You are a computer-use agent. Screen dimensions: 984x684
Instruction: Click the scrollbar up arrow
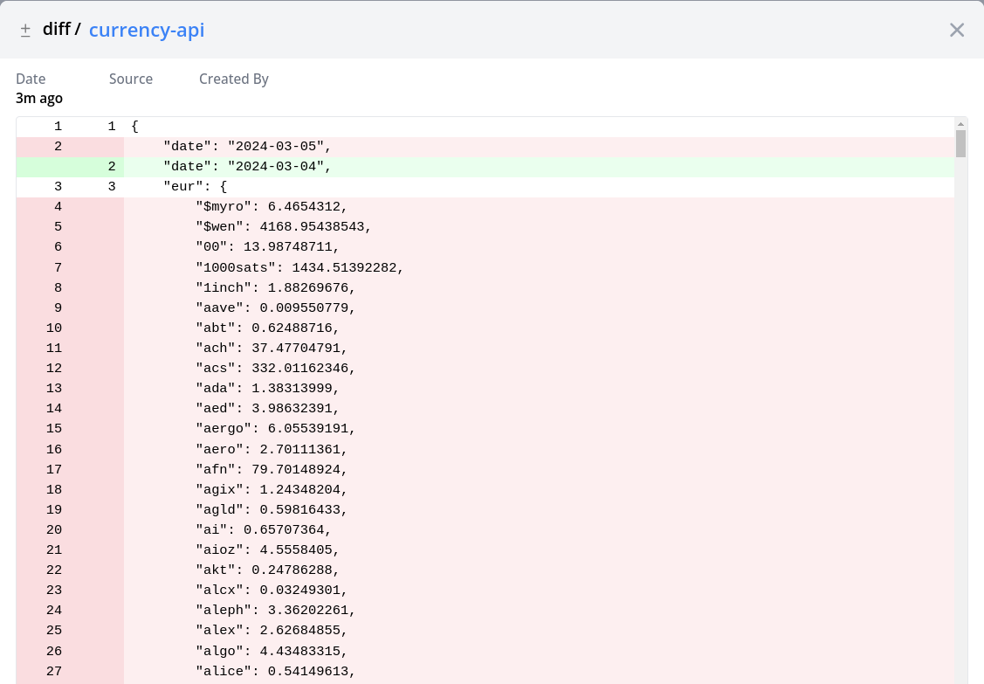pyautogui.click(x=960, y=123)
